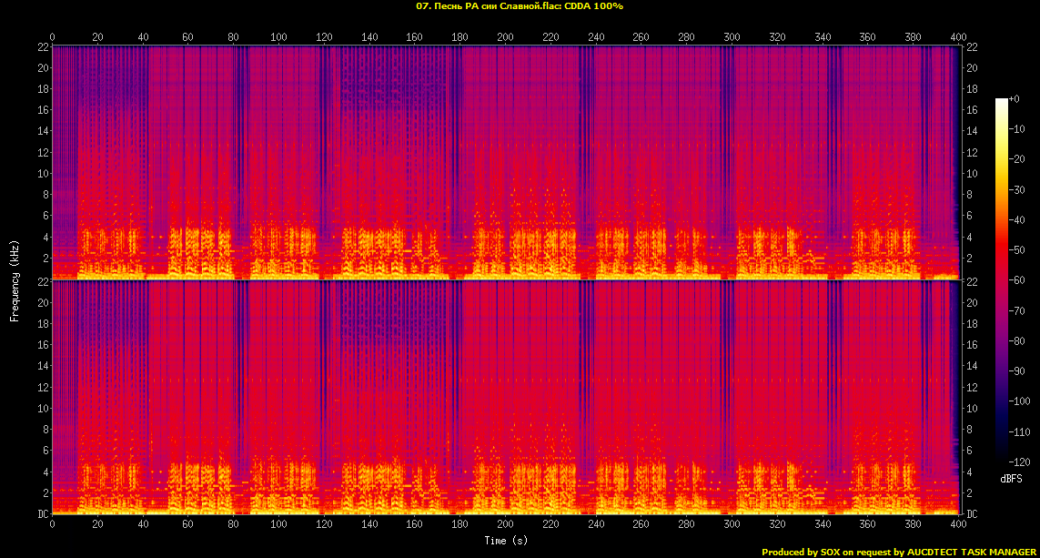Click inside the lower channel spectrogram
Image resolution: width=1040 pixels, height=558 pixels.
point(506,398)
